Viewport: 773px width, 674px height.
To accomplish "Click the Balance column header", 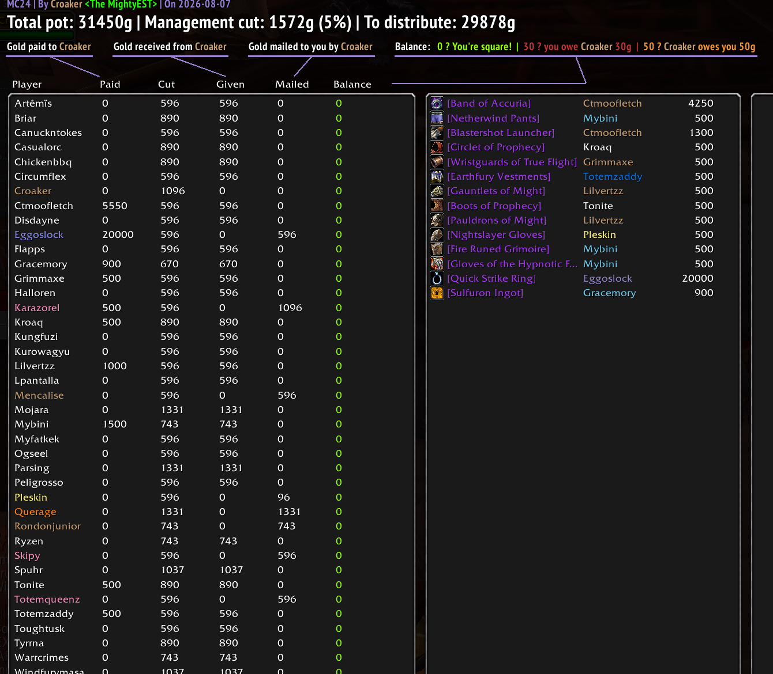I will point(352,84).
